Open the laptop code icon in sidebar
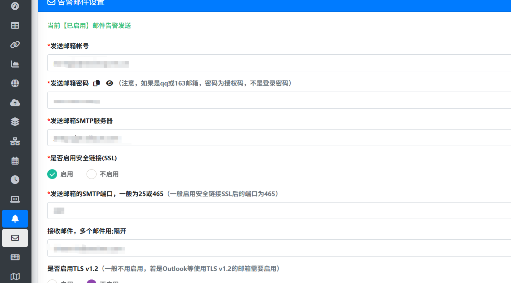The image size is (511, 283). (x=15, y=199)
